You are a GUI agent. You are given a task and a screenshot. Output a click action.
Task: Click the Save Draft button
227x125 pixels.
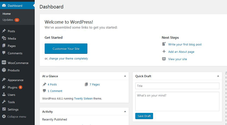(144, 116)
